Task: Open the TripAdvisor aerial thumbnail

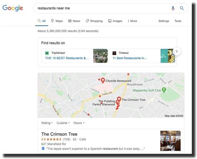Action: (100, 56)
